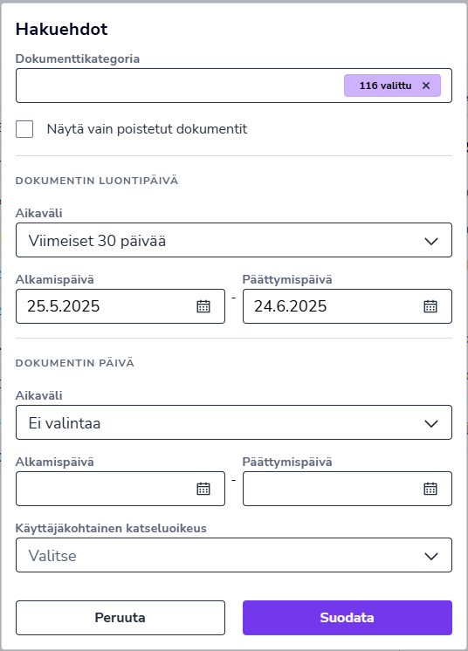Open the Käyttäjäkohtainen katseluoikeus Valitse dropdown
Screen dimensions: 468x651
pos(234,555)
